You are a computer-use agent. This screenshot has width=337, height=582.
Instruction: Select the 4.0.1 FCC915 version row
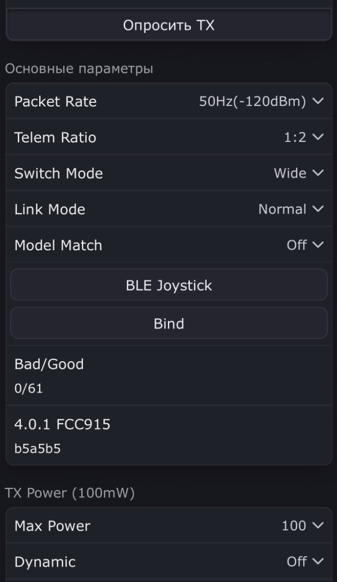tap(168, 435)
